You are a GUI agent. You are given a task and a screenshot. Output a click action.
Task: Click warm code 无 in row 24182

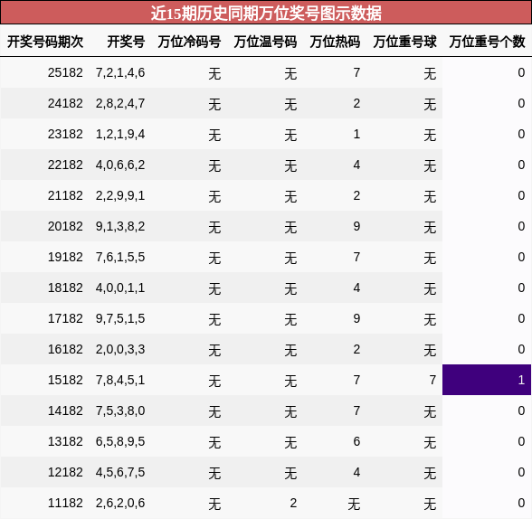[x=290, y=104]
